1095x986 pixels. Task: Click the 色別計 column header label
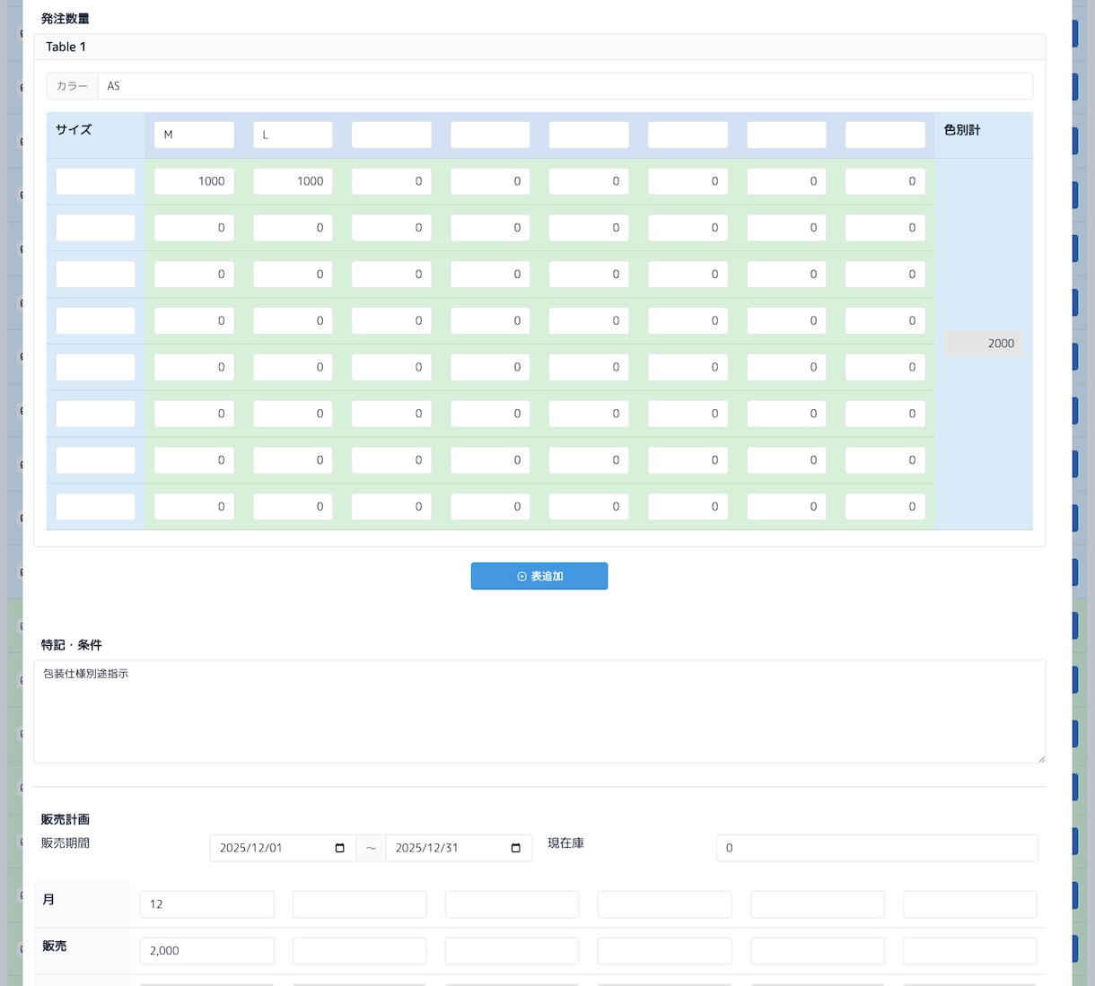[962, 129]
